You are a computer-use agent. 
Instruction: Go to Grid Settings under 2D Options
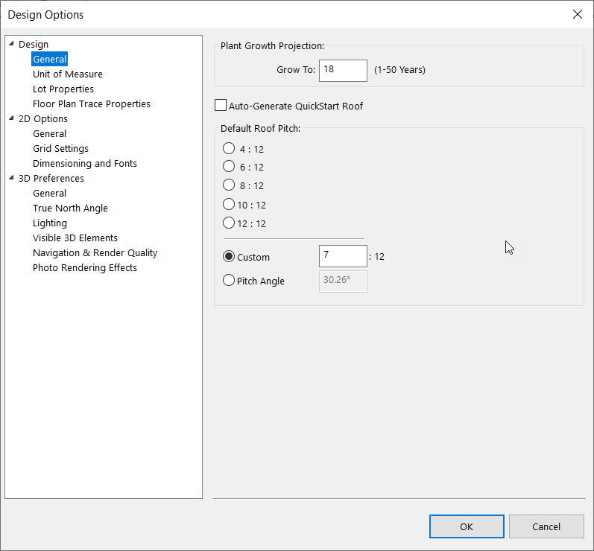pyautogui.click(x=60, y=148)
